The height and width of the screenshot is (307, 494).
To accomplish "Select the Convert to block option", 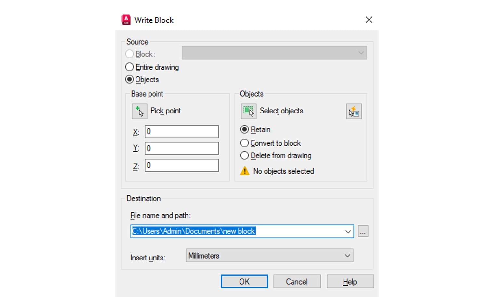I will click(244, 143).
